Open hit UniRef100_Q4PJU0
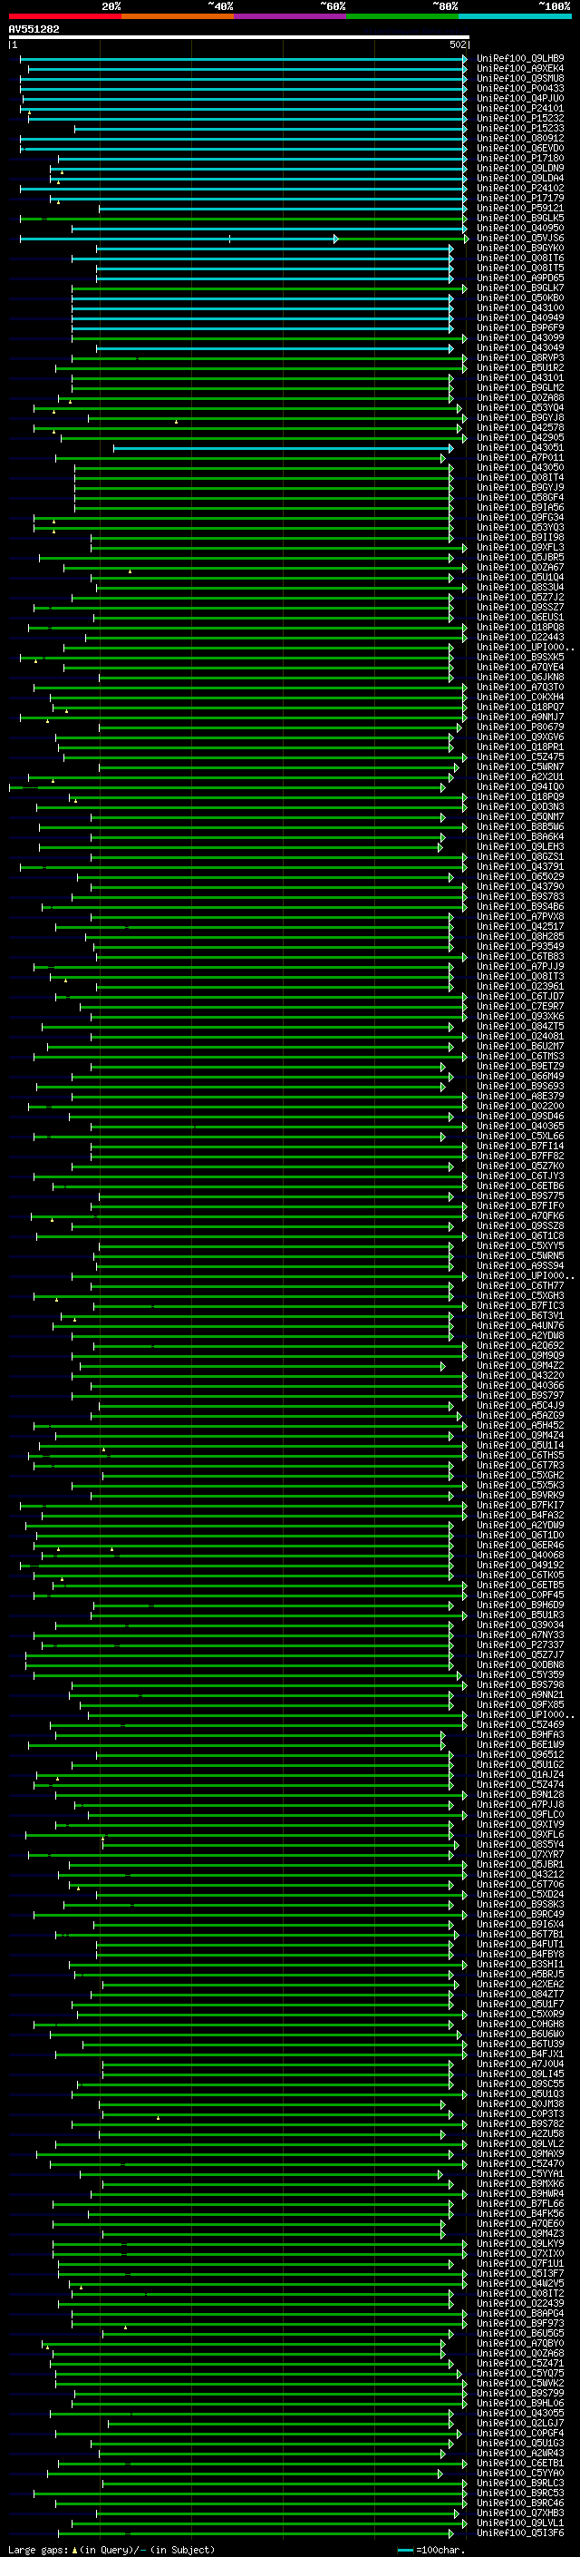The image size is (580, 2557). point(520,98)
